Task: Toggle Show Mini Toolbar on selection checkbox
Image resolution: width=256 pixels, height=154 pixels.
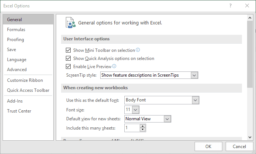Action: [68, 50]
